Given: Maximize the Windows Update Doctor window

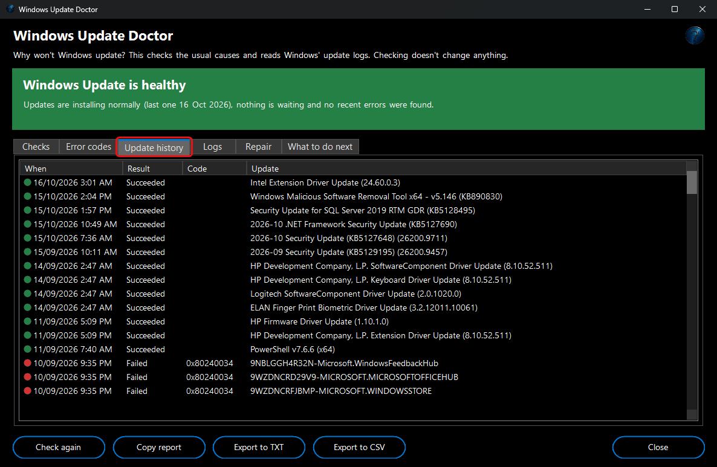Looking at the screenshot, I should tap(675, 9).
